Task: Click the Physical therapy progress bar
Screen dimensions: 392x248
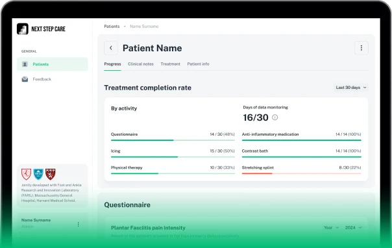Action: click(173, 173)
